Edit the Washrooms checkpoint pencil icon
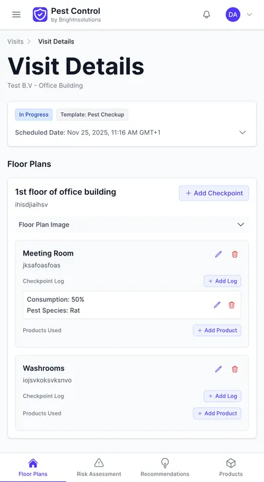264x482 pixels. click(218, 369)
